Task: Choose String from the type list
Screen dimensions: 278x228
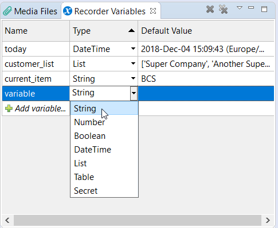Action: pyautogui.click(x=104, y=108)
